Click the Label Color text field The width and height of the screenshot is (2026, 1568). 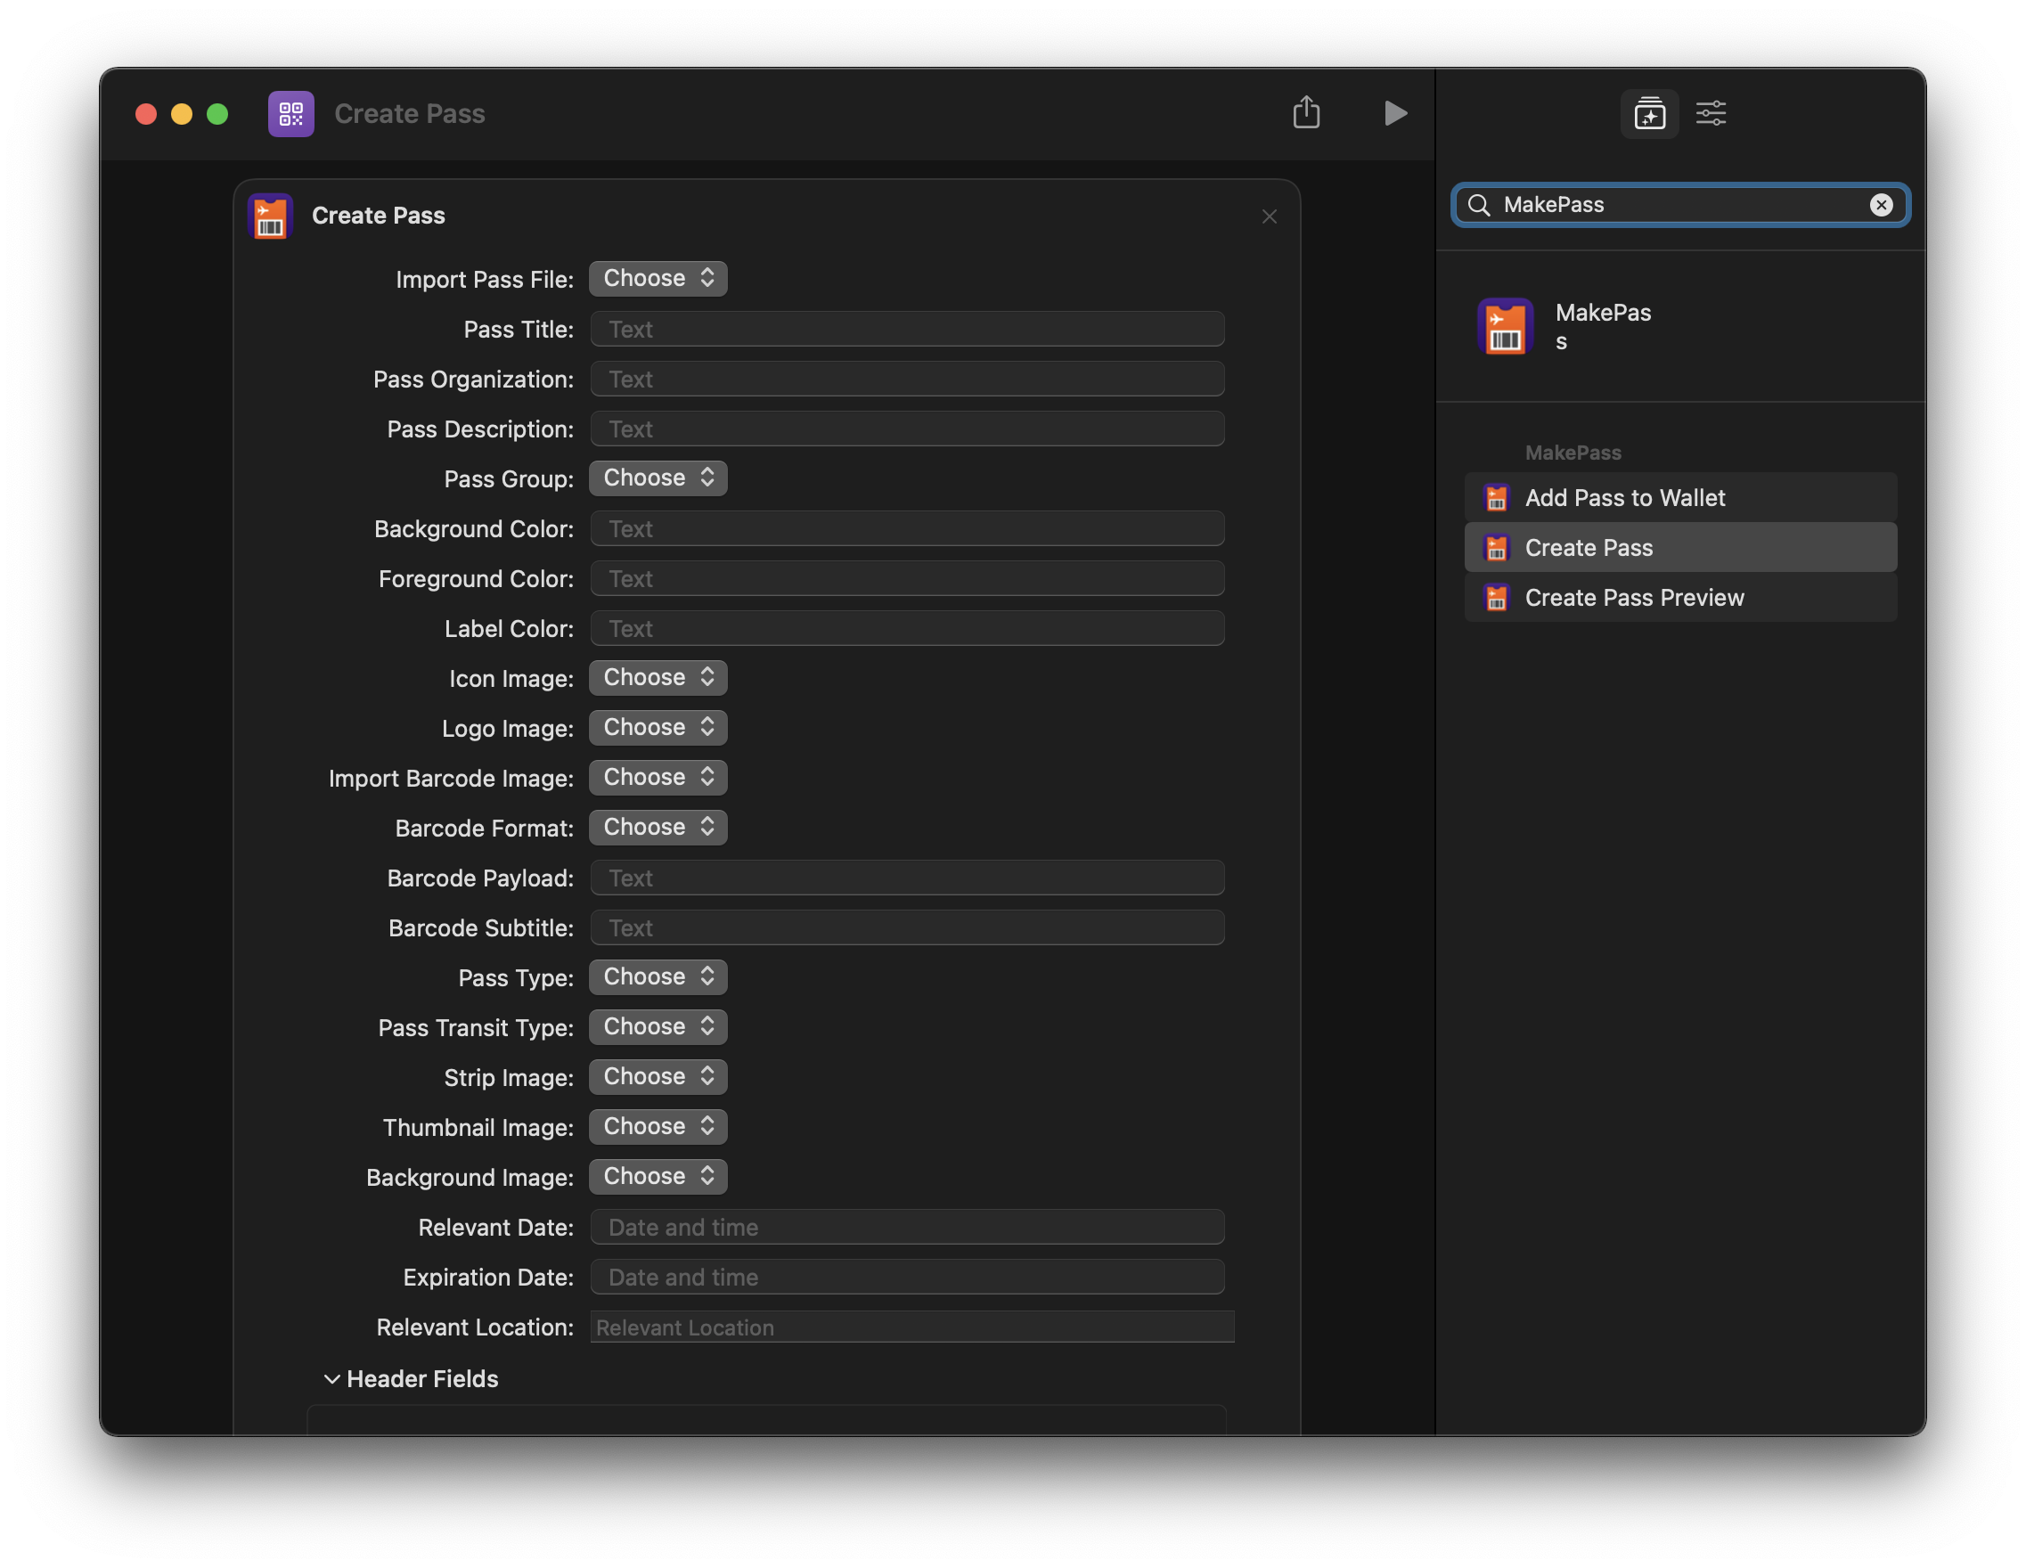(907, 628)
